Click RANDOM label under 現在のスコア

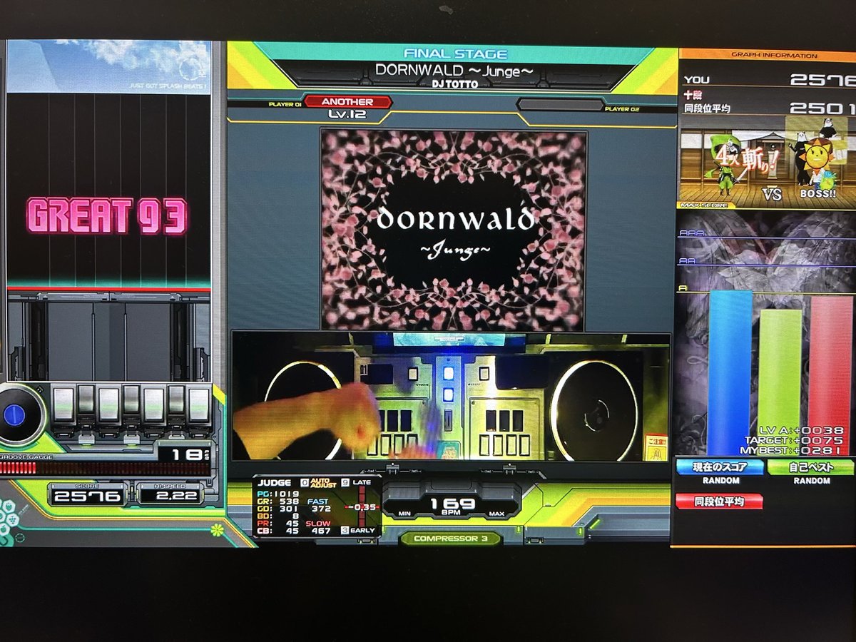coord(721,481)
